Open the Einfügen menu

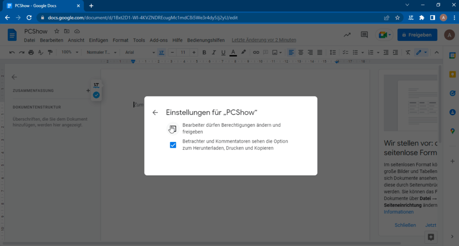(x=98, y=40)
